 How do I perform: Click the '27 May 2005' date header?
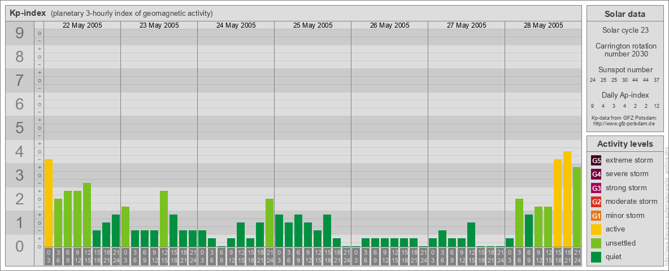tap(466, 25)
